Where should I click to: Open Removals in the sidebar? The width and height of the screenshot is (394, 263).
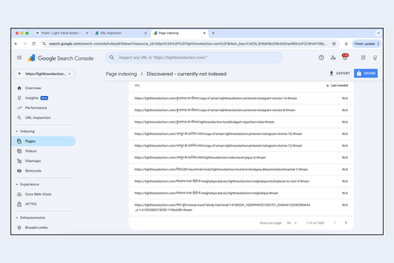(x=33, y=170)
